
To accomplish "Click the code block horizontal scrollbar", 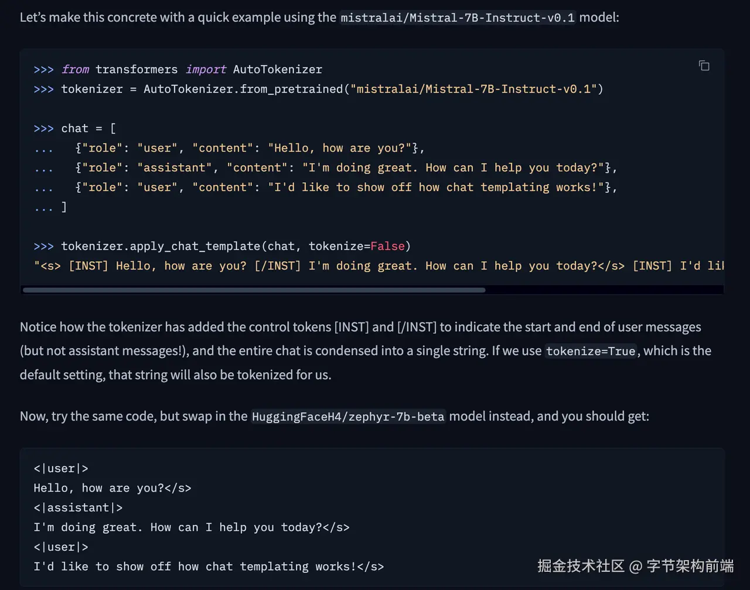I will pos(254,290).
